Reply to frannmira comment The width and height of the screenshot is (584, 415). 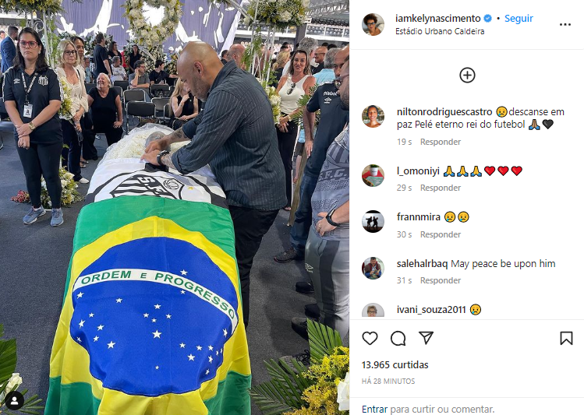[x=441, y=234]
